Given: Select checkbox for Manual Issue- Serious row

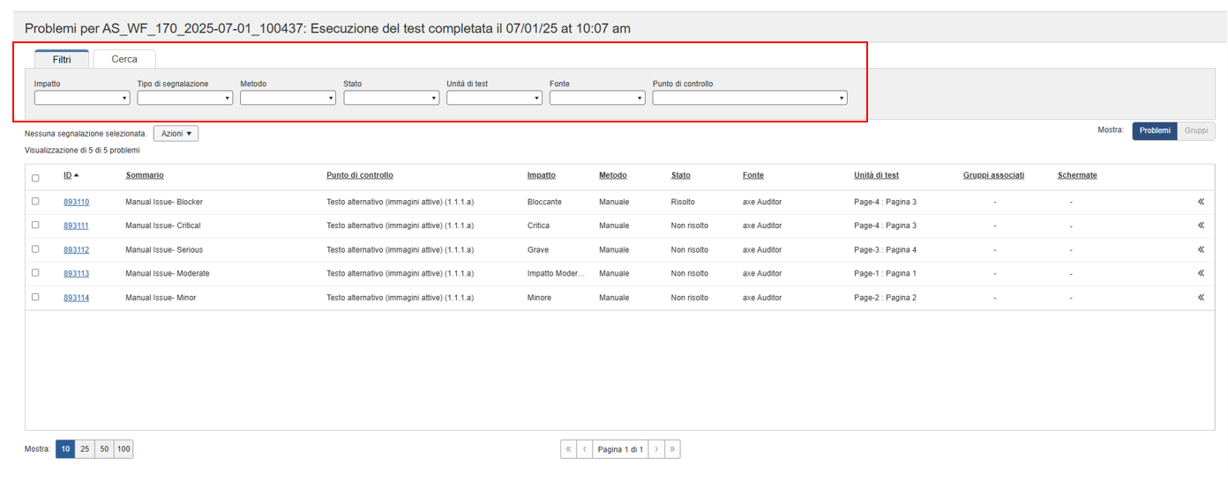Looking at the screenshot, I should click(35, 249).
